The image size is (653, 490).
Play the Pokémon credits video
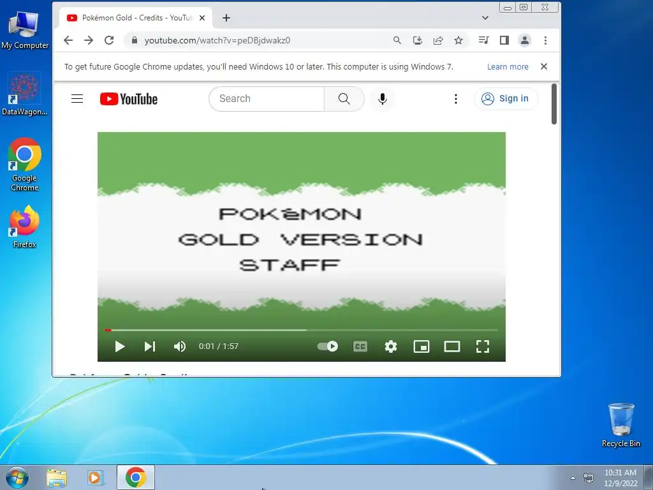(119, 346)
